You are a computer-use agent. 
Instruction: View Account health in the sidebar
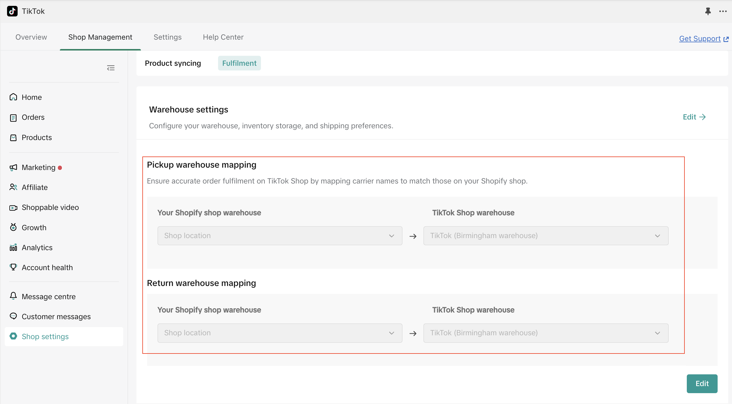click(x=47, y=267)
